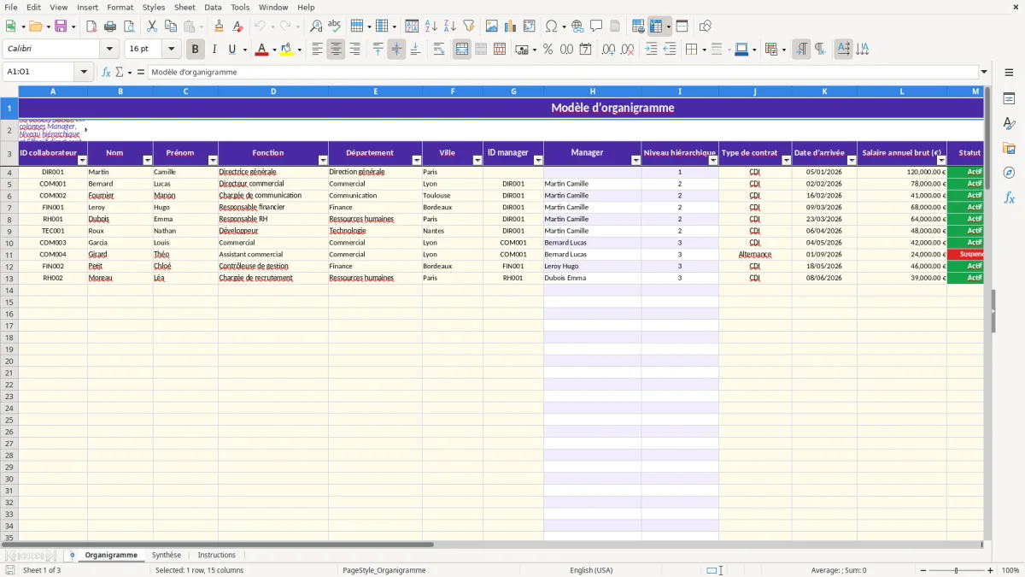Image resolution: width=1025 pixels, height=577 pixels.
Task: Open the Format menu
Action: pos(120,7)
